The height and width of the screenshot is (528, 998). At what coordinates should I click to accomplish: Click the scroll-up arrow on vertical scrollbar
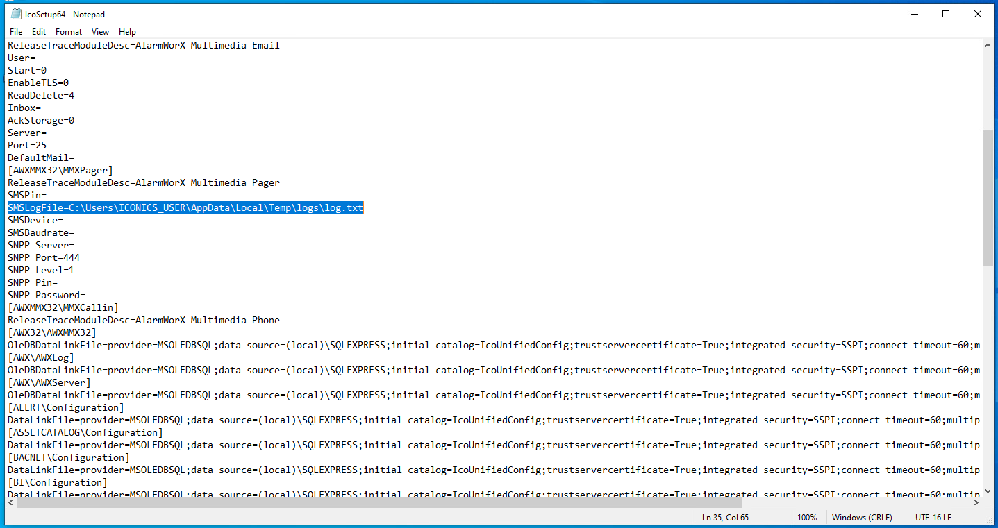coord(988,44)
